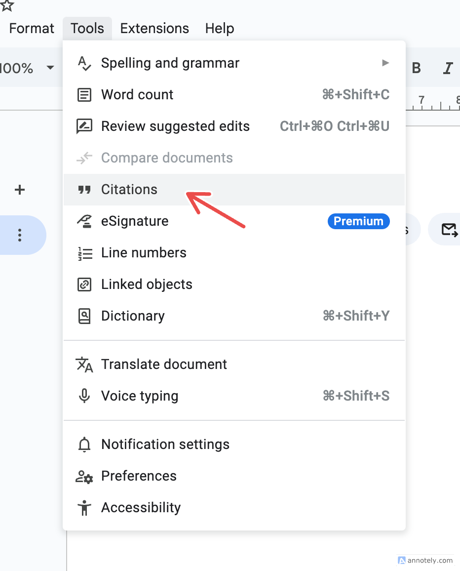Open the Format menu

32,28
